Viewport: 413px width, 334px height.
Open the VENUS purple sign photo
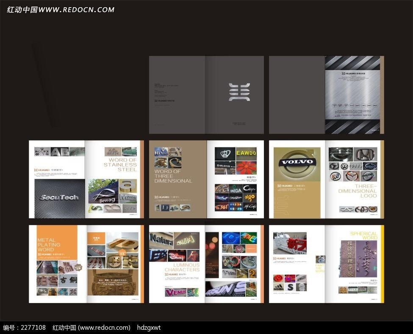click(176, 292)
